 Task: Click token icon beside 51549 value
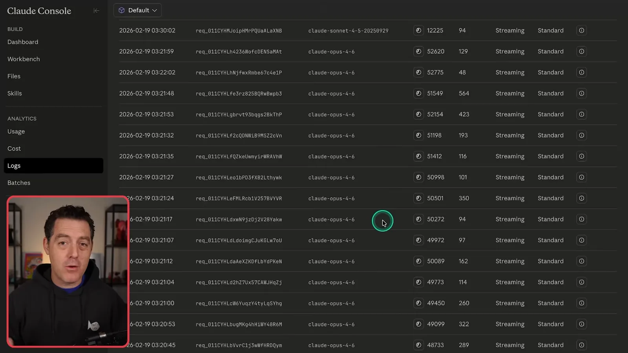coord(418,93)
